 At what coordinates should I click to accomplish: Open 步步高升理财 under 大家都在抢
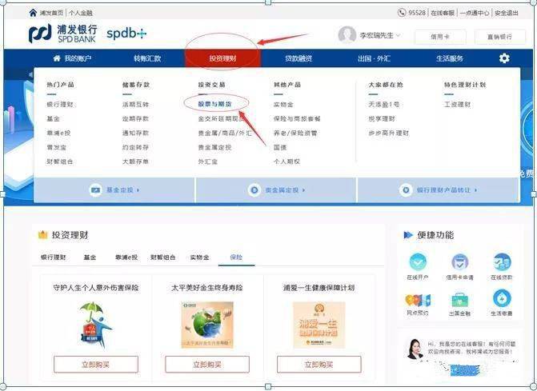pyautogui.click(x=389, y=133)
